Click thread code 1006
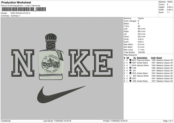 click(153, 60)
